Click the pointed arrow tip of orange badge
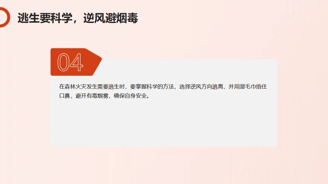The image size is (328, 184). click(97, 60)
